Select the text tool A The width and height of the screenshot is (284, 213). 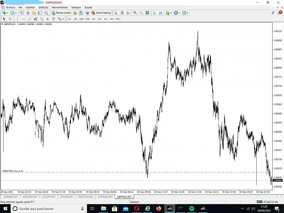tap(47, 19)
